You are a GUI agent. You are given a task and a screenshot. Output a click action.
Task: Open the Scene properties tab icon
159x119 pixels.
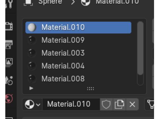9,80
